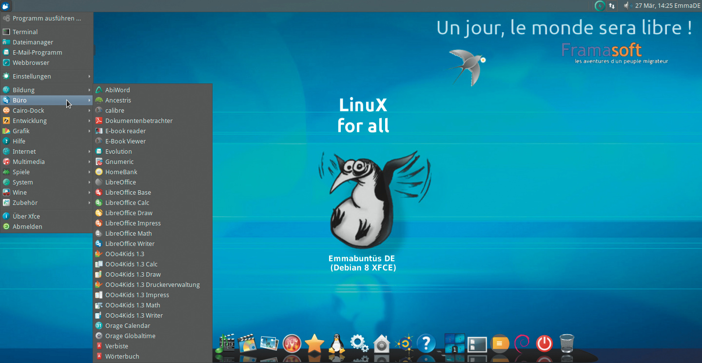Open Ancestris in the Büro submenu

pos(153,100)
